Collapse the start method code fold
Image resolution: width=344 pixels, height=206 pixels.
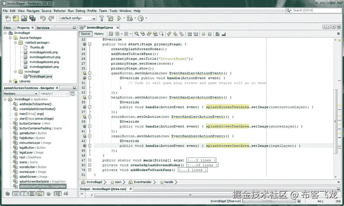point(90,44)
